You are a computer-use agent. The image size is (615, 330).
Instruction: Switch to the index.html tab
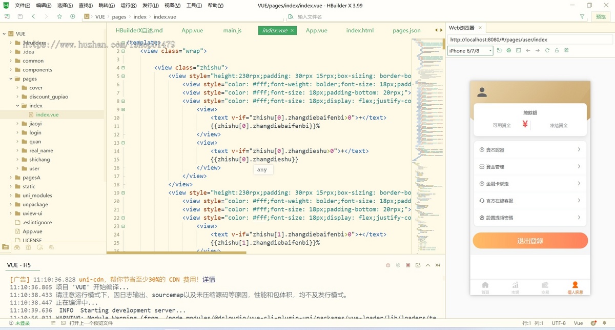[x=360, y=30]
